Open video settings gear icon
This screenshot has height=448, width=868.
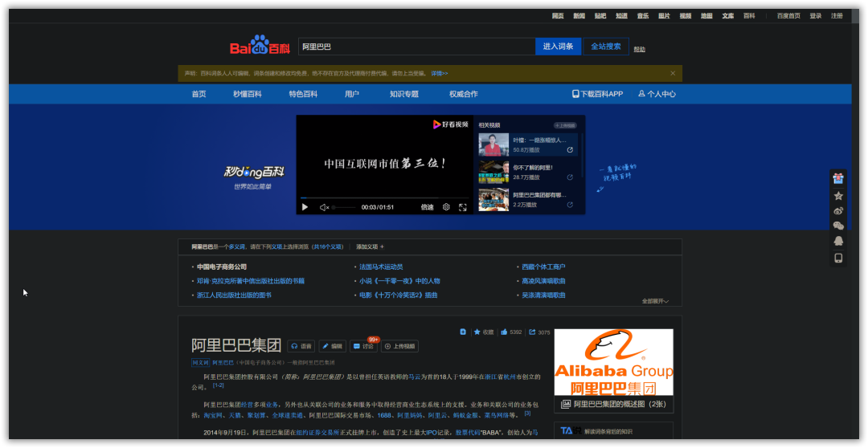tap(446, 207)
